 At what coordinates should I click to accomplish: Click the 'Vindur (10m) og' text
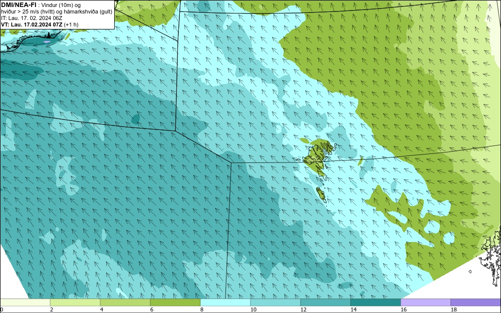pos(61,5)
